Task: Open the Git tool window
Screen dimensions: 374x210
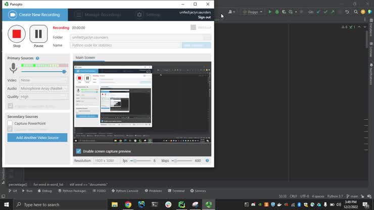Action: [x=13, y=191]
